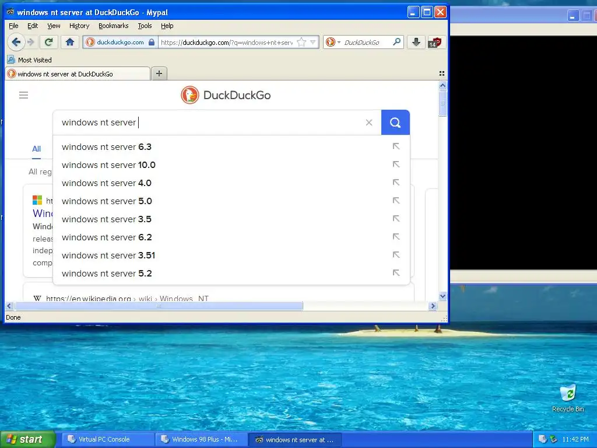The width and height of the screenshot is (597, 448).
Task: Open the Wikipedia Windows_NT result link
Action: (x=127, y=298)
